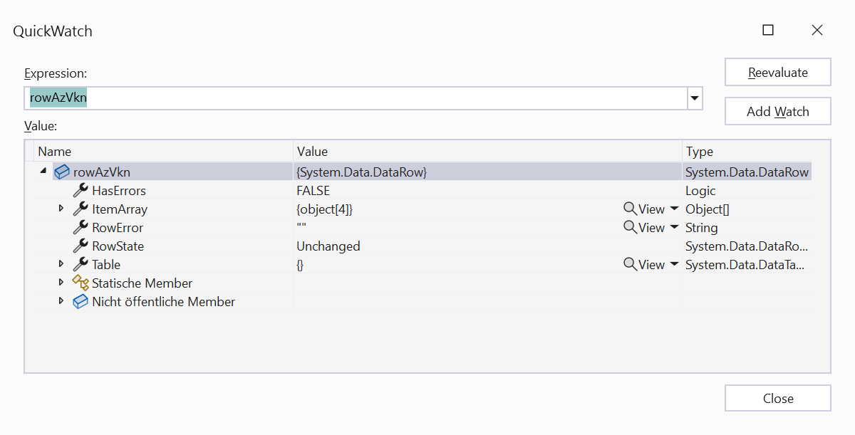Click the System.Data.DataTa... type cell
Screen dimensions: 855x435
click(x=746, y=264)
